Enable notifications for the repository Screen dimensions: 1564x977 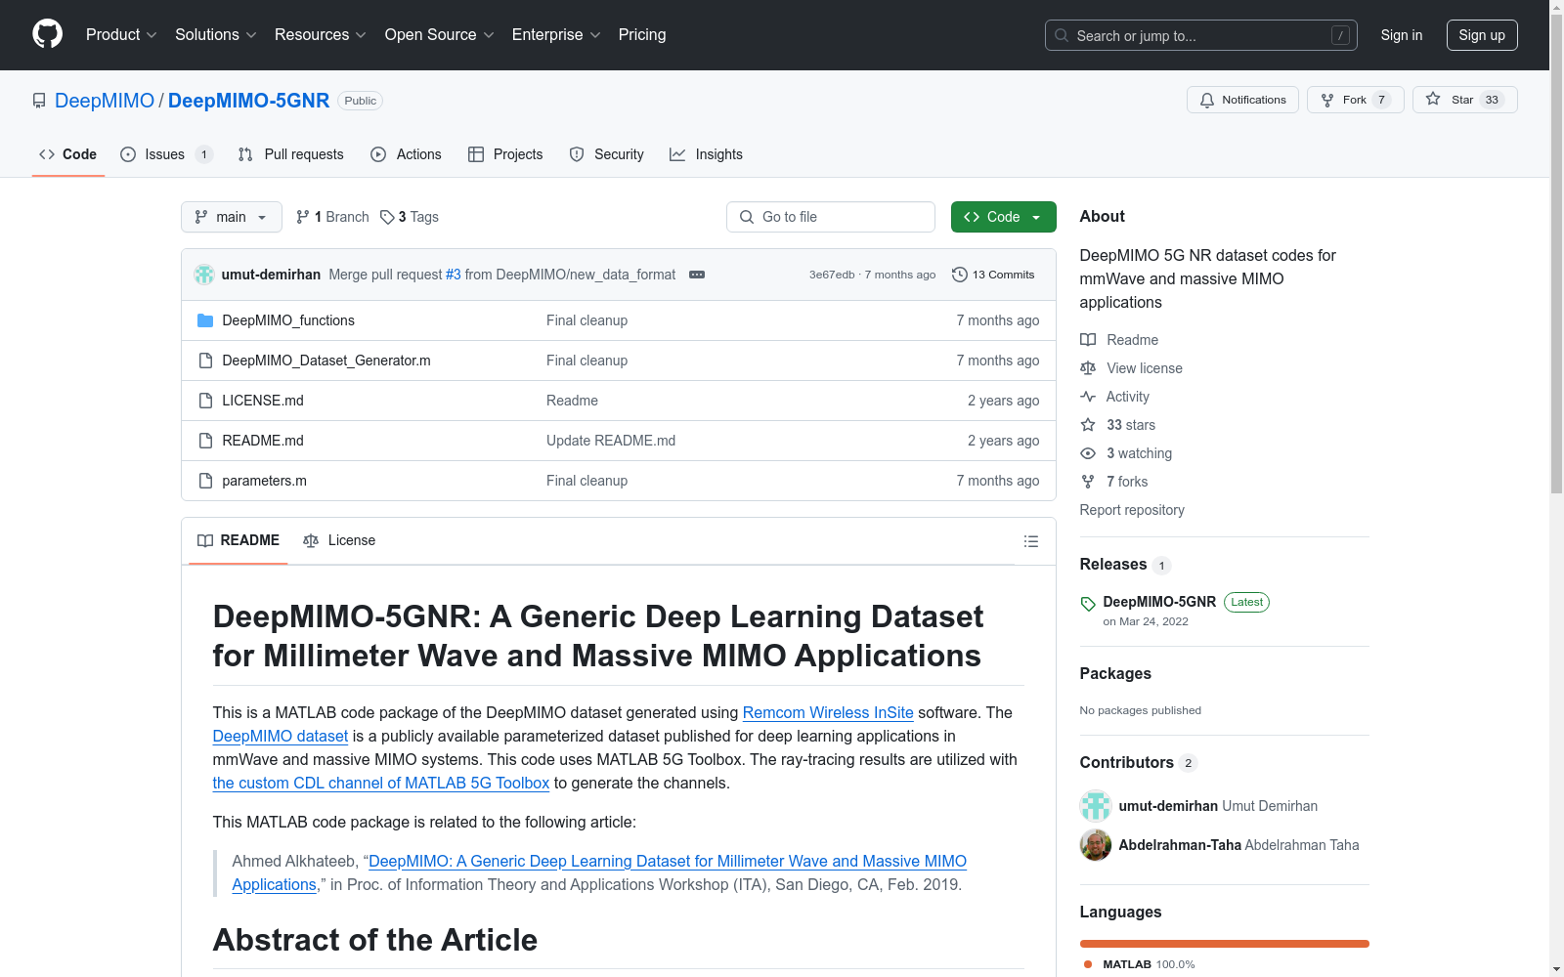1242,100
